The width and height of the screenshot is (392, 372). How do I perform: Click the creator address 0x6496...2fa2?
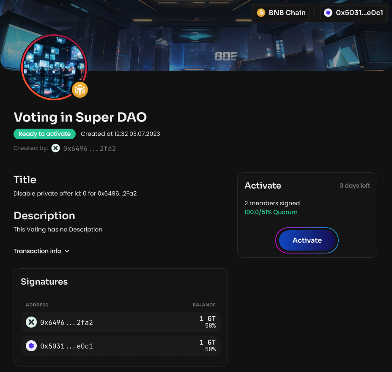[x=89, y=149]
